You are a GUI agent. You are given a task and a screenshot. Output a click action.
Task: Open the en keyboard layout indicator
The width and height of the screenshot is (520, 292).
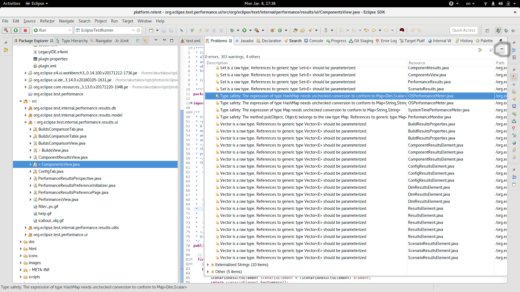tap(470, 4)
